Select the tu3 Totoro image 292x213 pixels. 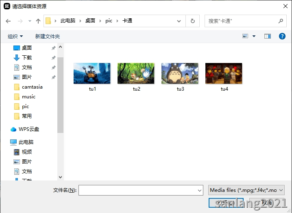(180, 77)
